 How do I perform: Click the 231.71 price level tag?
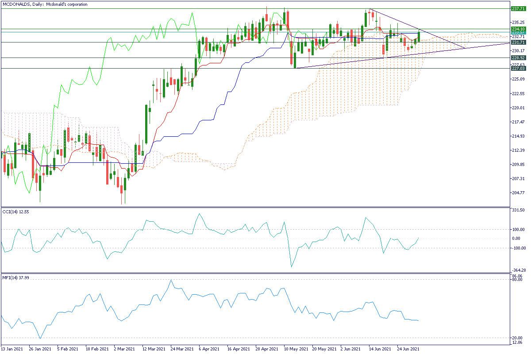pyautogui.click(x=518, y=42)
